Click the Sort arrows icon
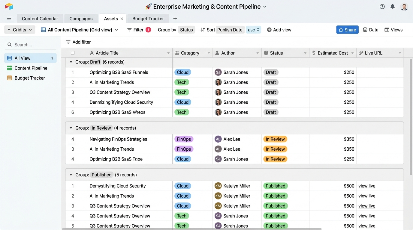Screen dimensions: 413x230 203,30
